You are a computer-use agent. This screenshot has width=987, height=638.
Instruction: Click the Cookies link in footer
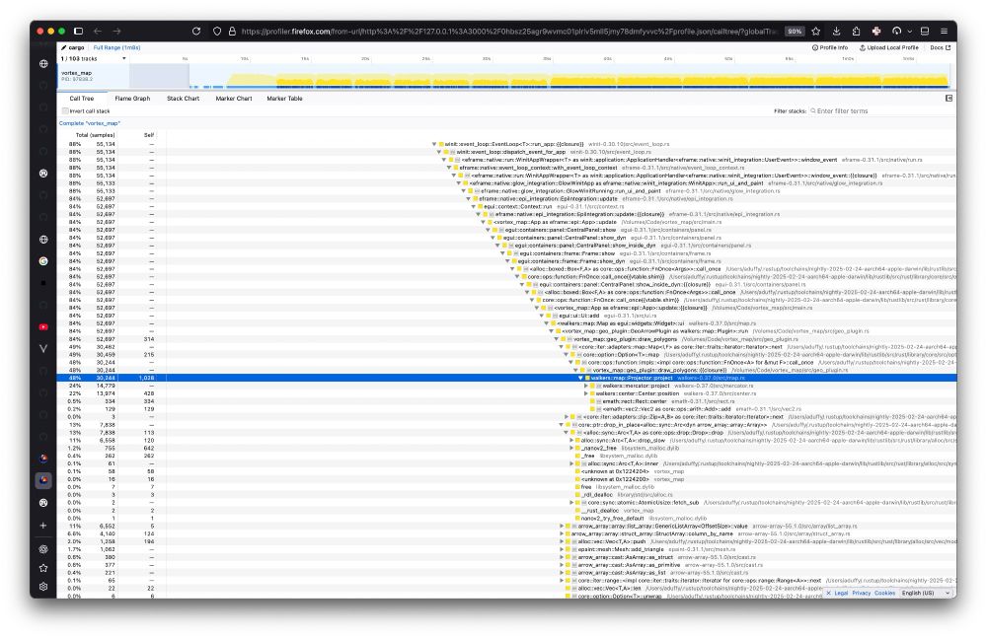[884, 593]
